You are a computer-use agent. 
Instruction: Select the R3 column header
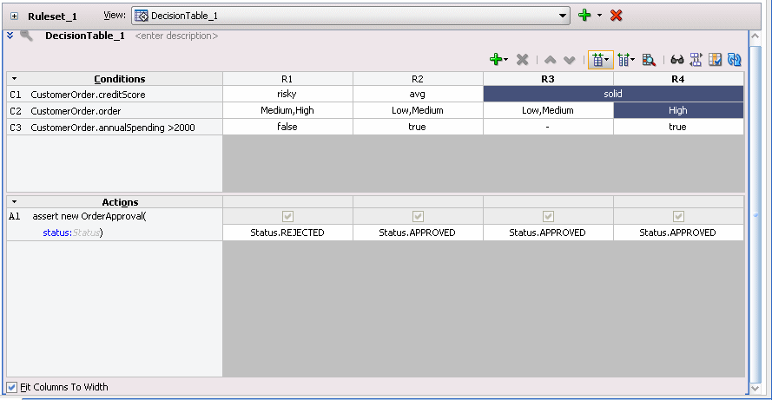click(548, 79)
